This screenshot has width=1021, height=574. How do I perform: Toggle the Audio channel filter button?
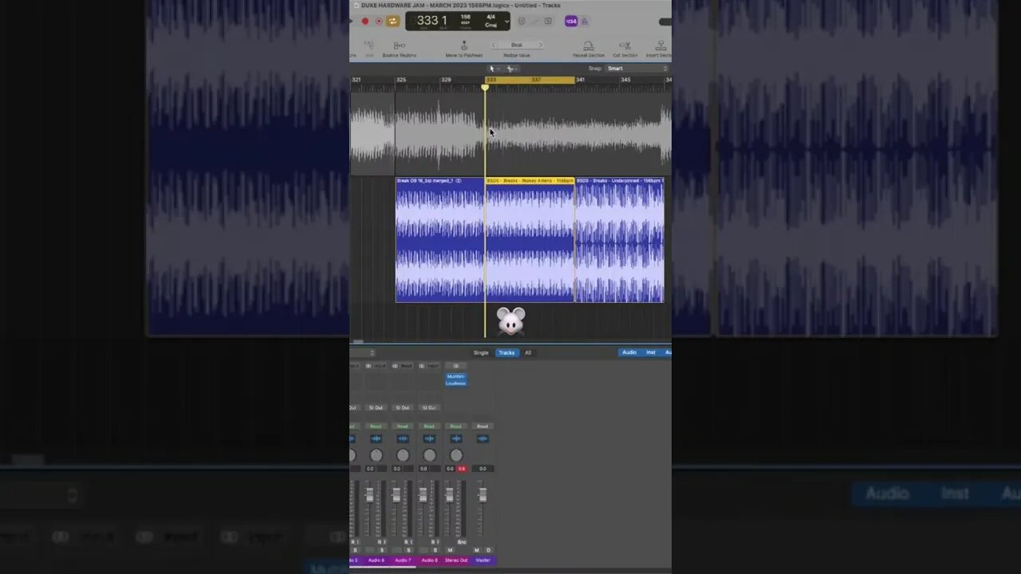[x=629, y=352]
